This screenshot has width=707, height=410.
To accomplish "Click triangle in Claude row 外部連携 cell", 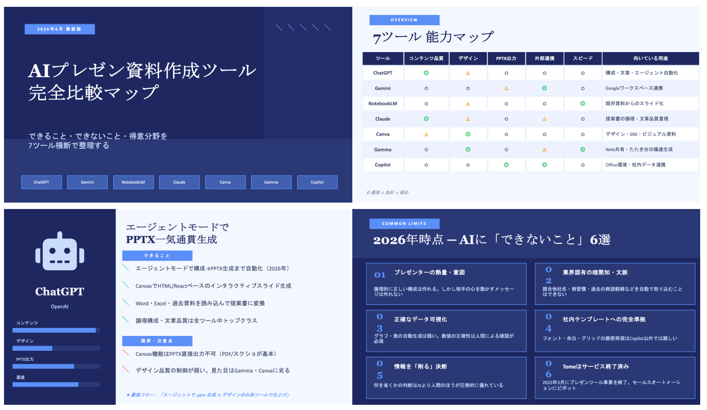I will pos(544,119).
